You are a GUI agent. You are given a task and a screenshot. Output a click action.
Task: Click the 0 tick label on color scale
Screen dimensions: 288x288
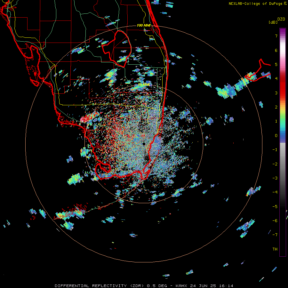[276, 136]
